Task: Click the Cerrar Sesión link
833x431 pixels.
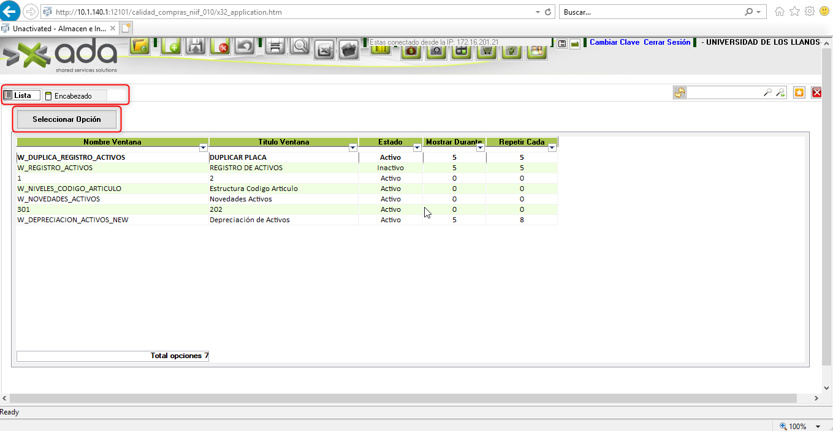Action: pos(666,42)
